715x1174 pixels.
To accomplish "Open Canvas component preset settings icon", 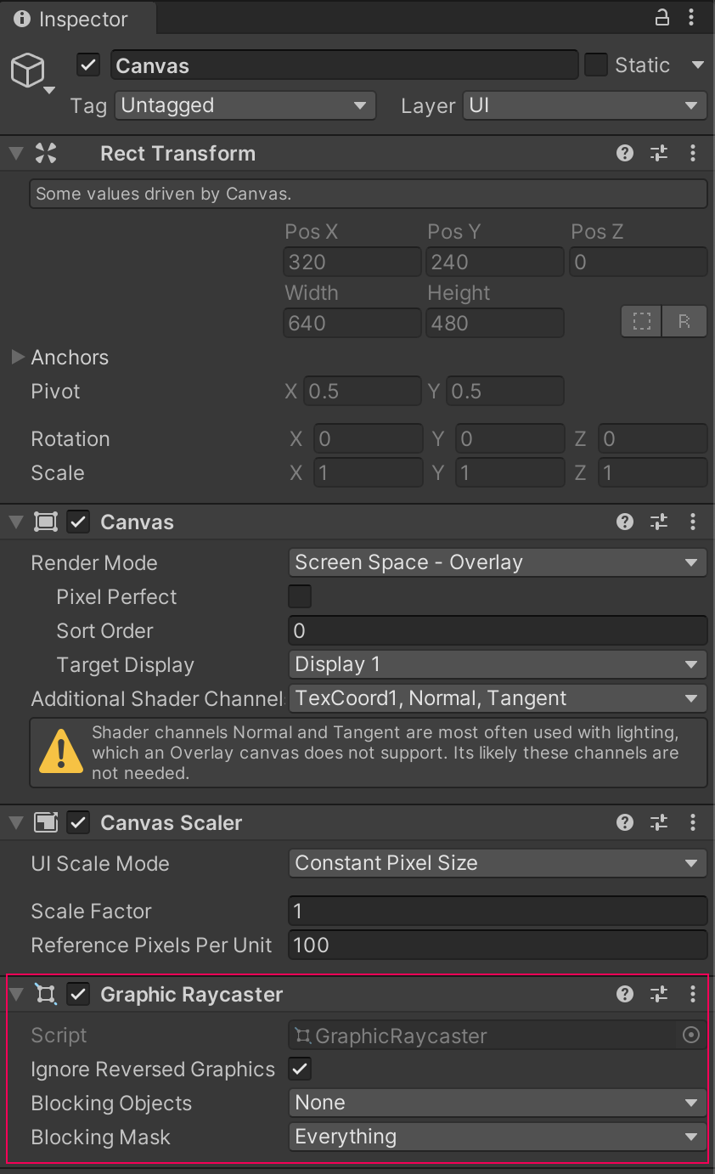I will click(659, 522).
